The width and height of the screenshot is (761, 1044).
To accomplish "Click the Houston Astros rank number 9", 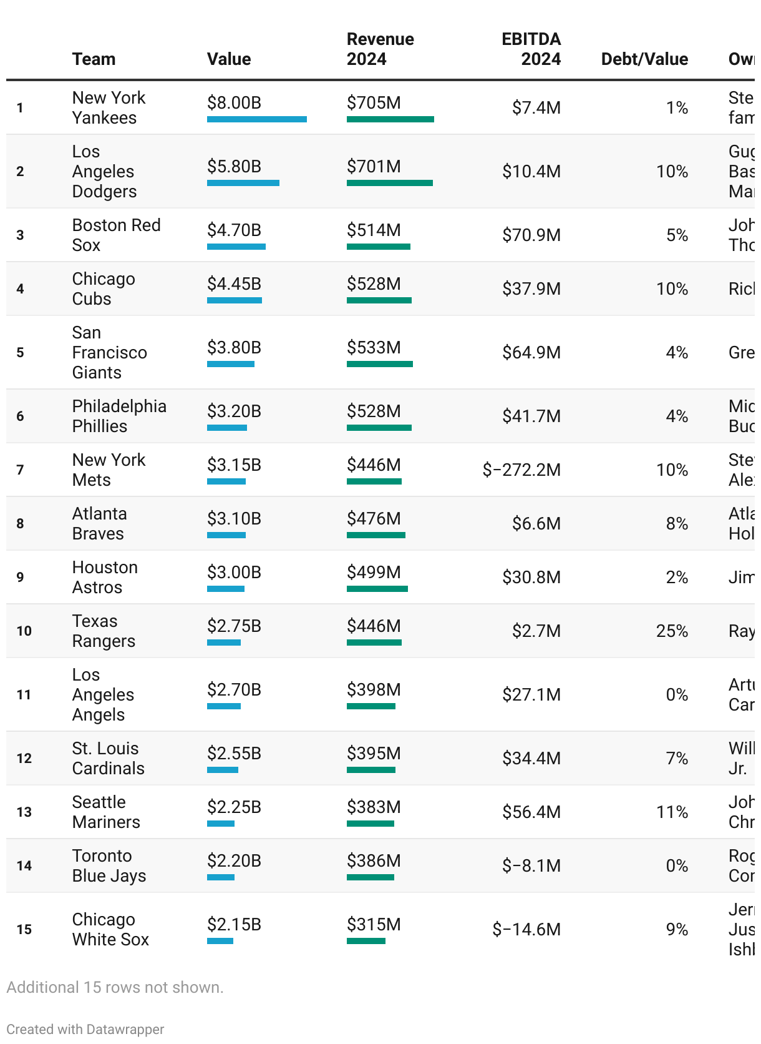I will point(21,577).
